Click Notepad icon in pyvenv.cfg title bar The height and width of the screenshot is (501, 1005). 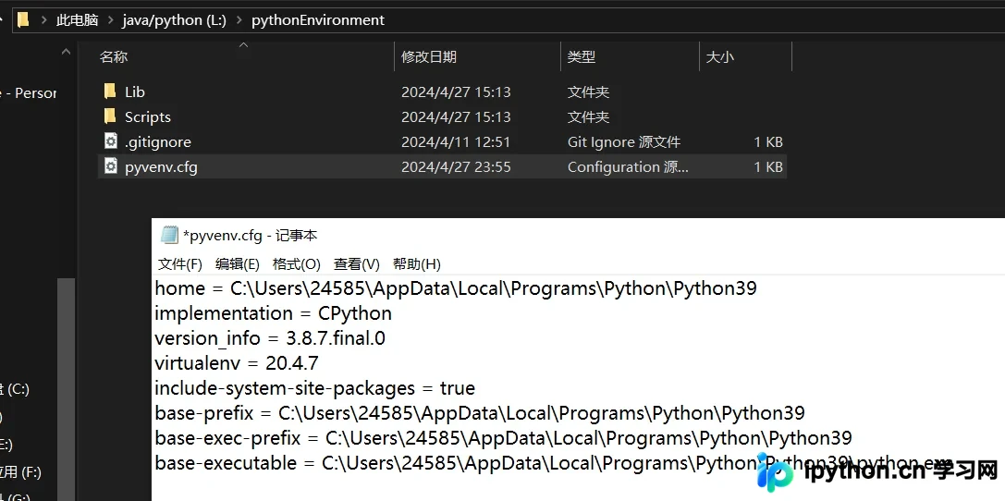click(169, 235)
